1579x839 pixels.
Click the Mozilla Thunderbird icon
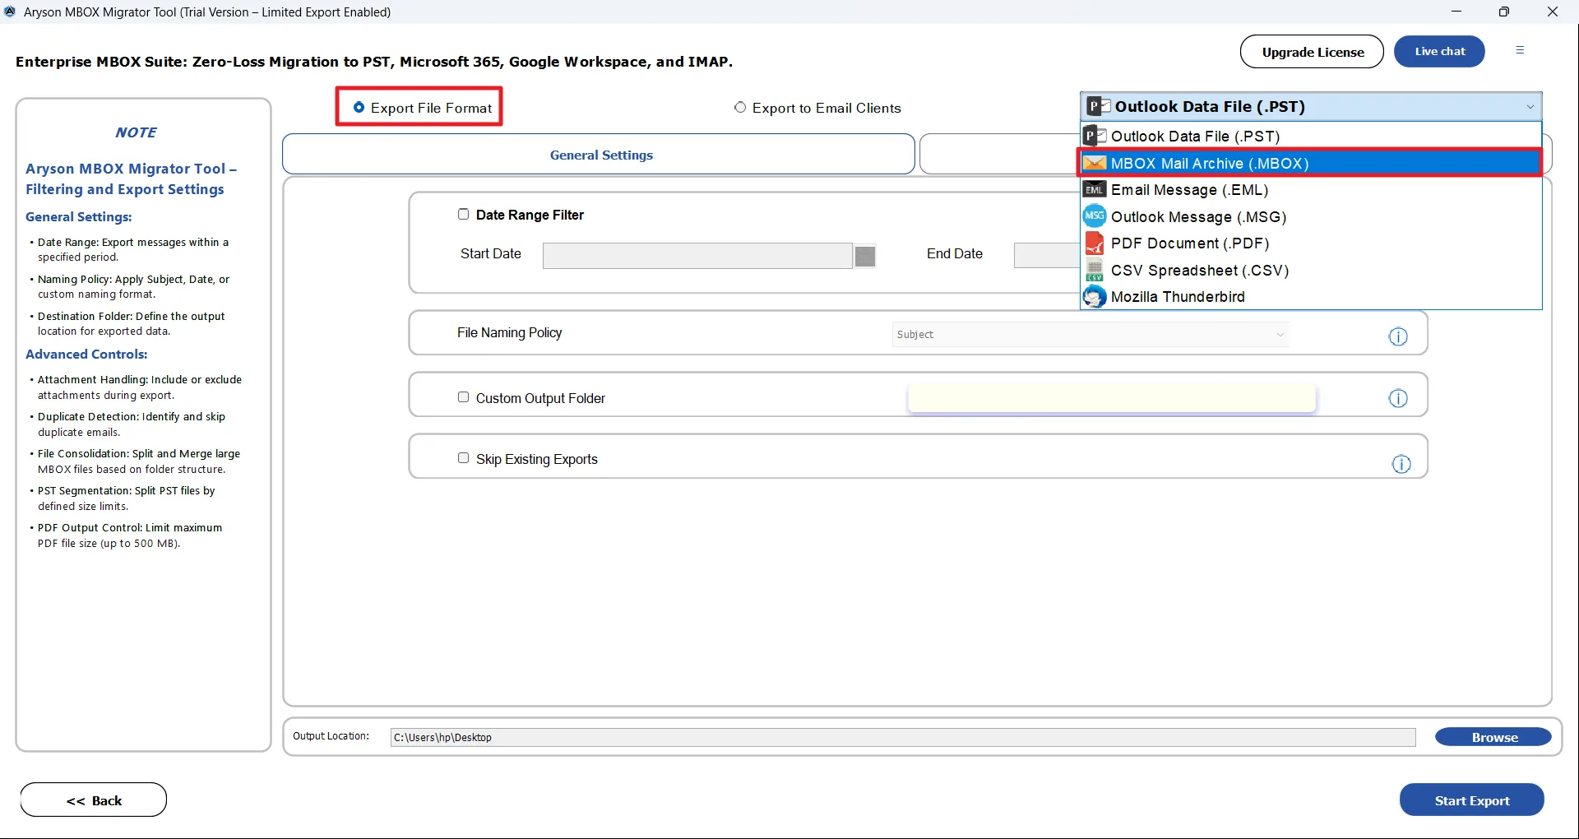click(x=1095, y=296)
